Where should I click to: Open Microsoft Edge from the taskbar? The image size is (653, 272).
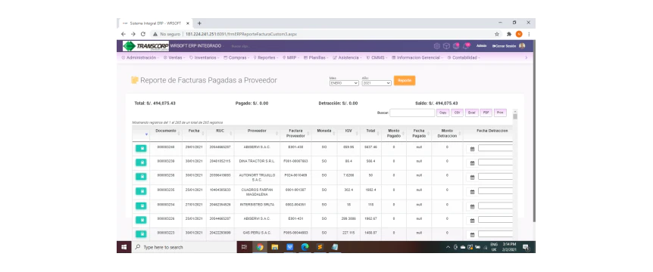305,247
